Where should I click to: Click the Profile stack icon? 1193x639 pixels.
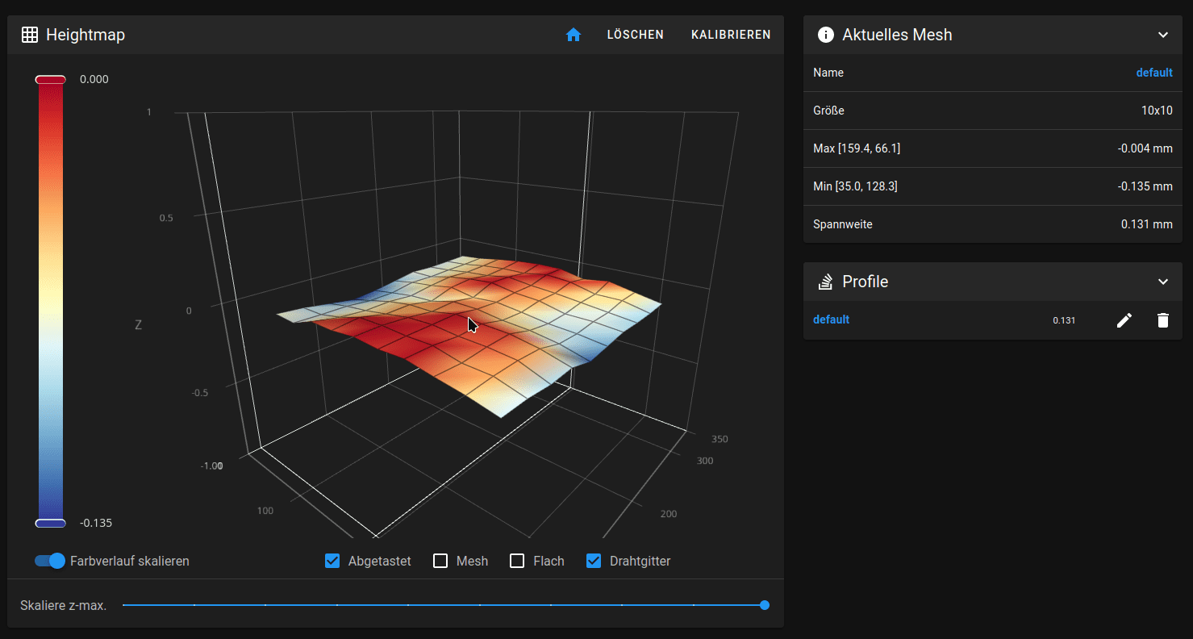click(x=825, y=282)
